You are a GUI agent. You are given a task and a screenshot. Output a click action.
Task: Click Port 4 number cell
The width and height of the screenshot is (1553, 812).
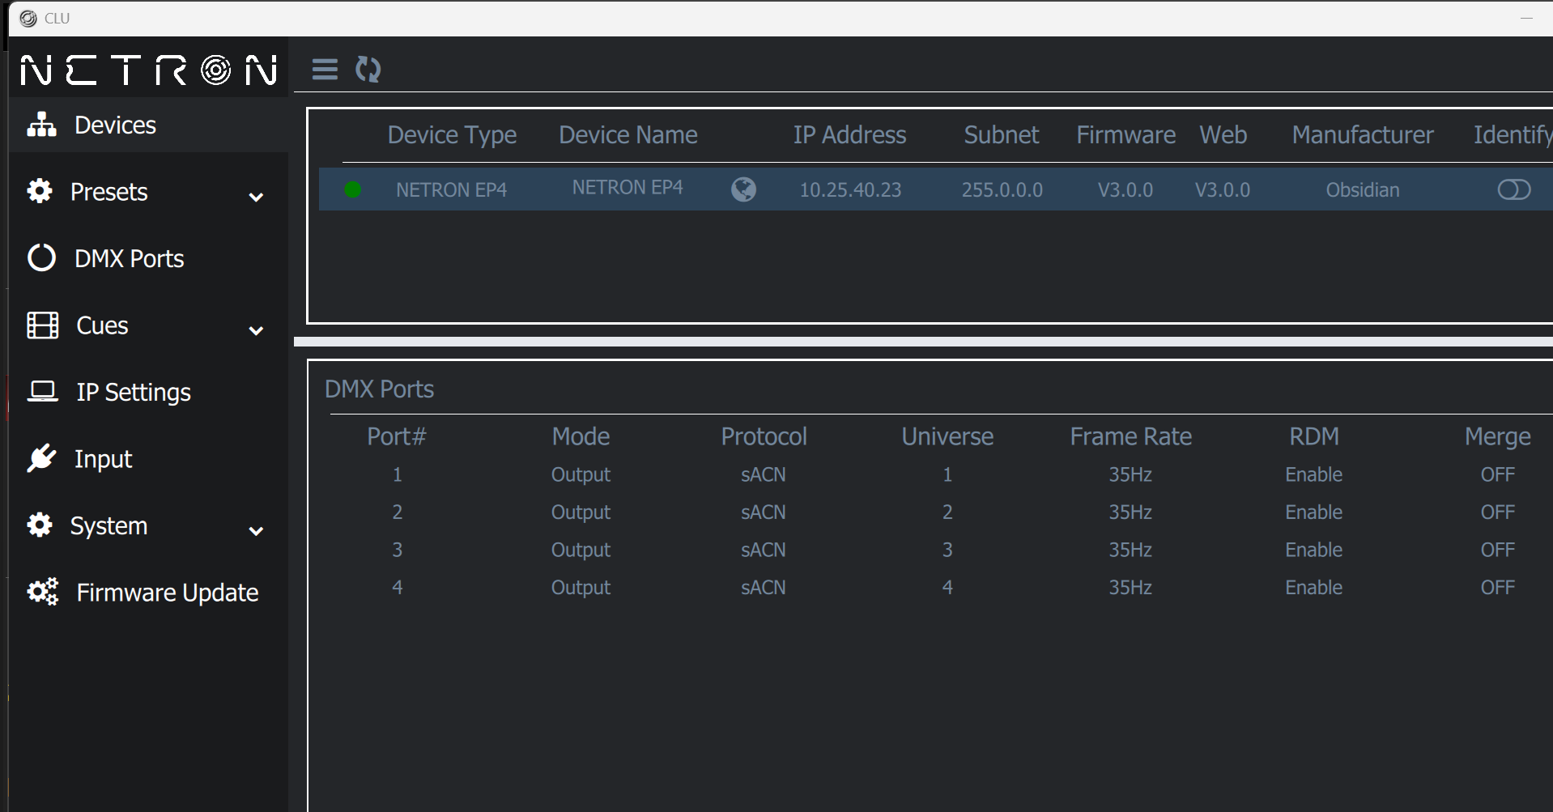pos(397,588)
